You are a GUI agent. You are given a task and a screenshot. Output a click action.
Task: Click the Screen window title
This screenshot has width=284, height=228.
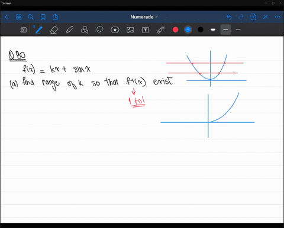pos(7,3)
